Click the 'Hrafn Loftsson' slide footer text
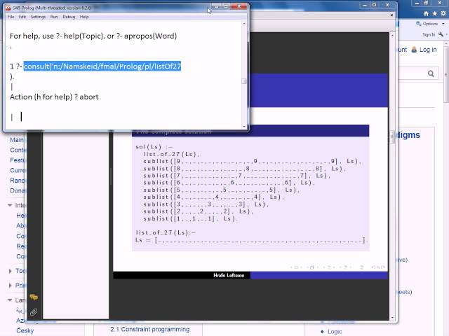Screen dimensions: 449x336 point(229,275)
